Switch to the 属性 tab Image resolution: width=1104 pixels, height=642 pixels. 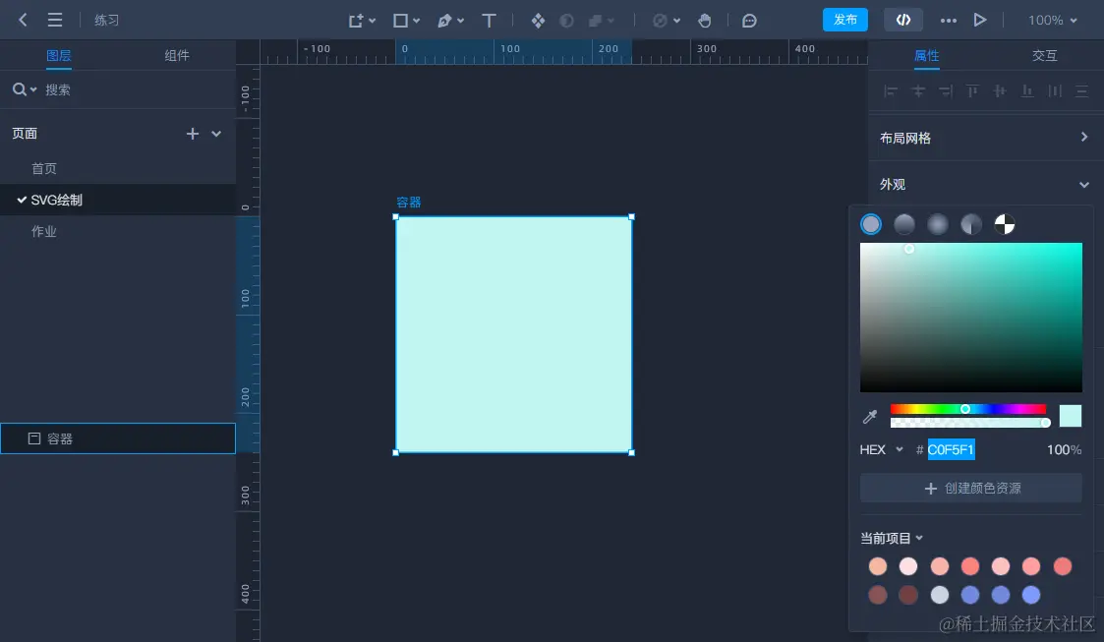[x=927, y=56]
